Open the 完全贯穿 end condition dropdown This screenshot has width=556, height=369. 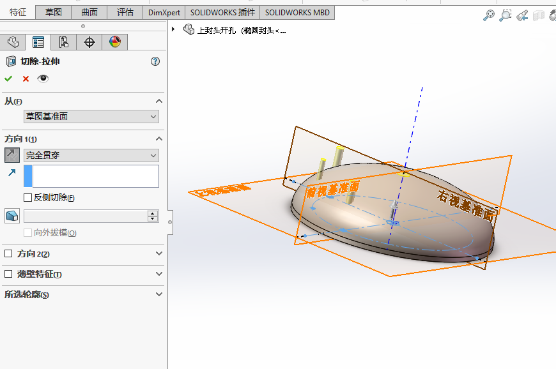[x=91, y=155]
